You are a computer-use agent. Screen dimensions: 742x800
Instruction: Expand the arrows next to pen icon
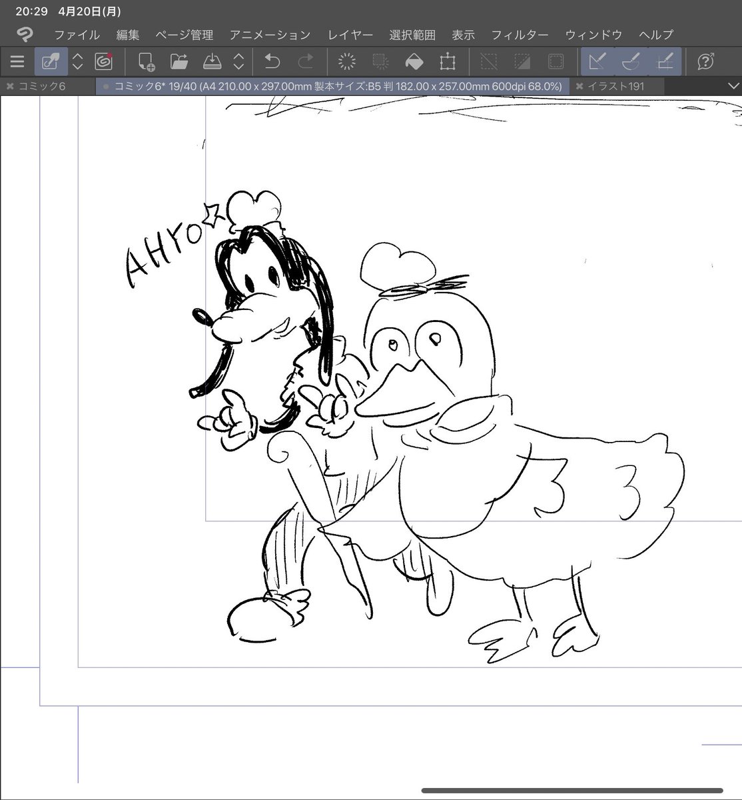77,62
